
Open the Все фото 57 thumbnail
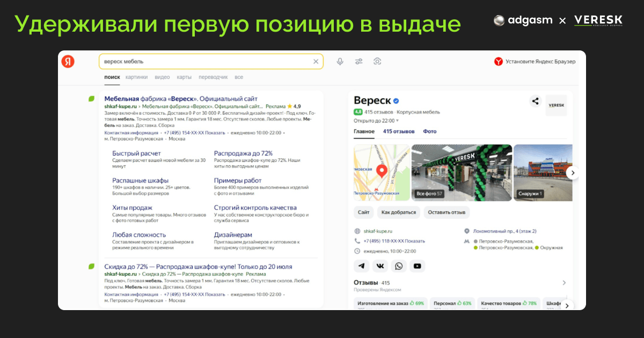(x=462, y=173)
